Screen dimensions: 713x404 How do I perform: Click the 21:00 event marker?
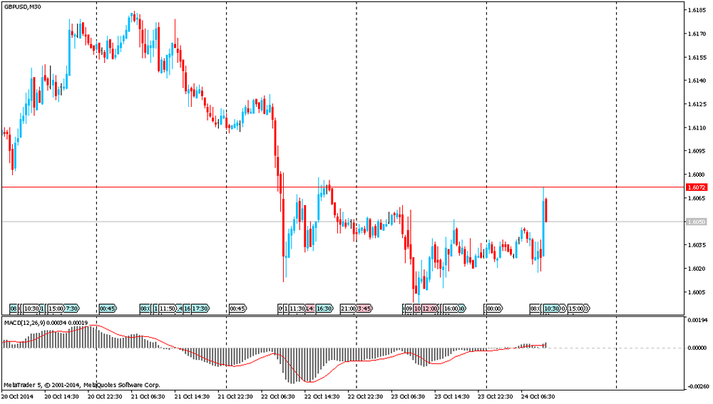coord(347,309)
